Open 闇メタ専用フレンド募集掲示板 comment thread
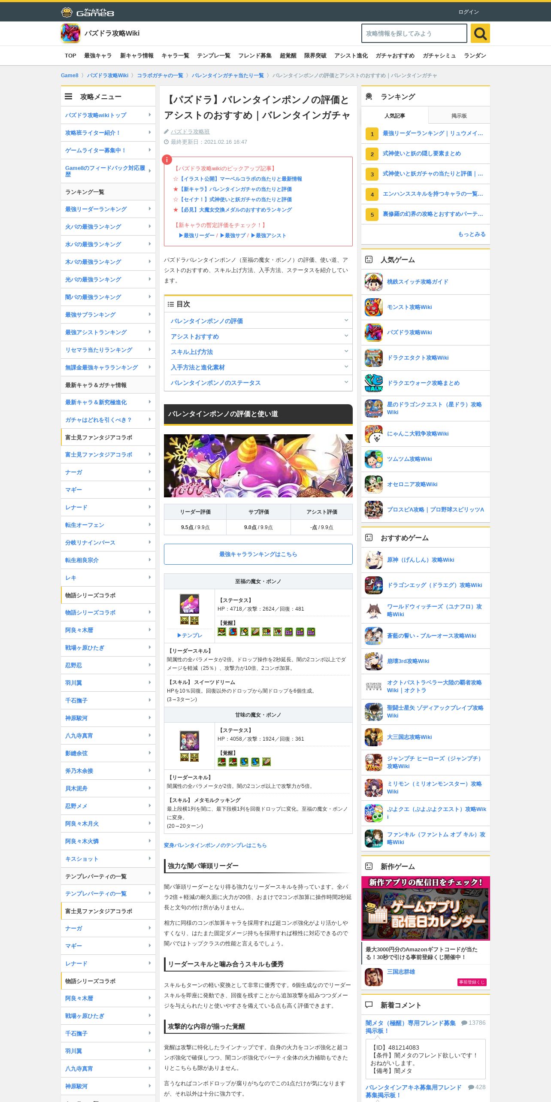551x1102 pixels. click(x=411, y=1027)
